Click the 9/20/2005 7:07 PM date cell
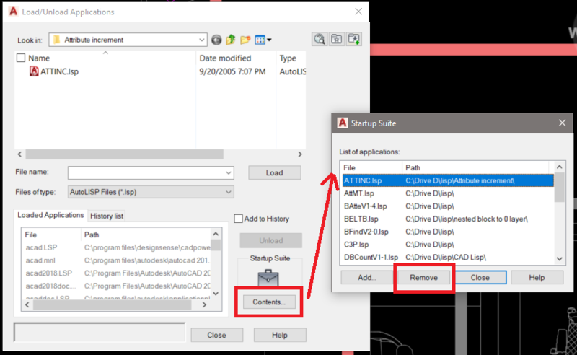The image size is (577, 355). (232, 71)
